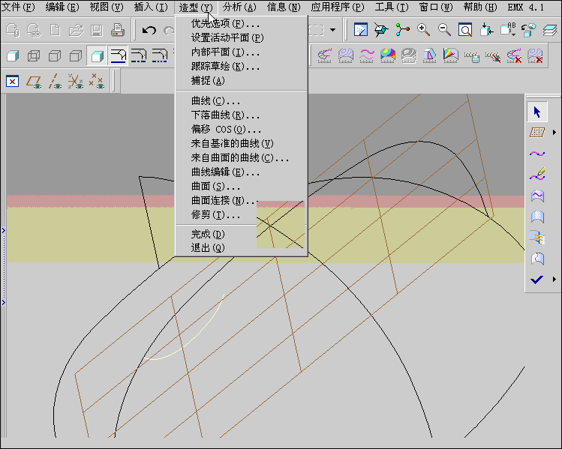This screenshot has height=449, width=562.
Task: Choose 曲线编辑(E)... menu entry
Action: tap(241, 172)
